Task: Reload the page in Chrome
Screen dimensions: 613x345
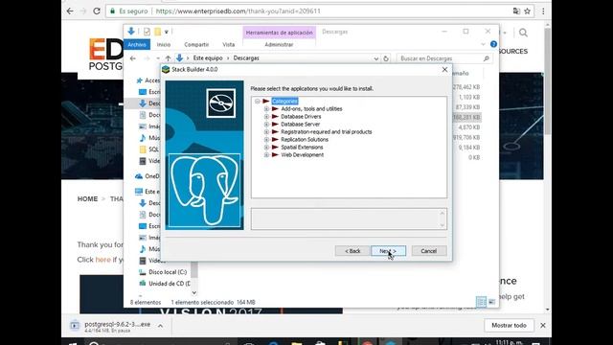Action: 97,11
